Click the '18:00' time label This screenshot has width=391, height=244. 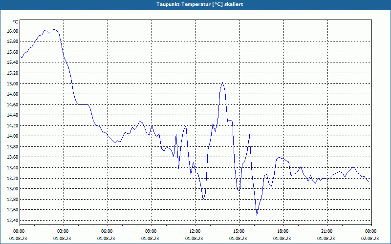[283, 231]
